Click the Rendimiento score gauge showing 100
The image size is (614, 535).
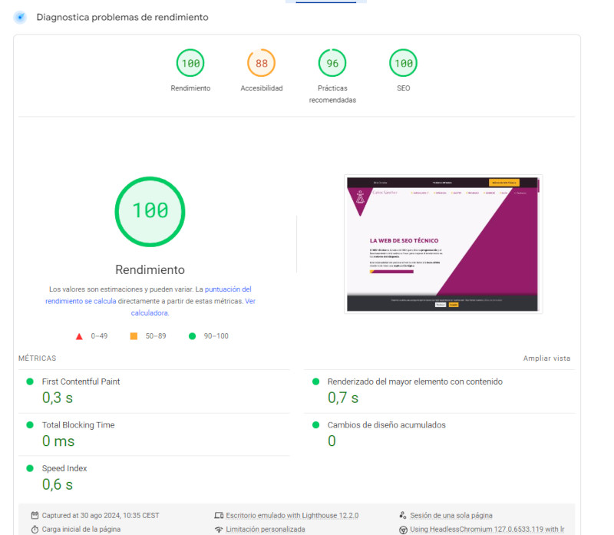(190, 64)
